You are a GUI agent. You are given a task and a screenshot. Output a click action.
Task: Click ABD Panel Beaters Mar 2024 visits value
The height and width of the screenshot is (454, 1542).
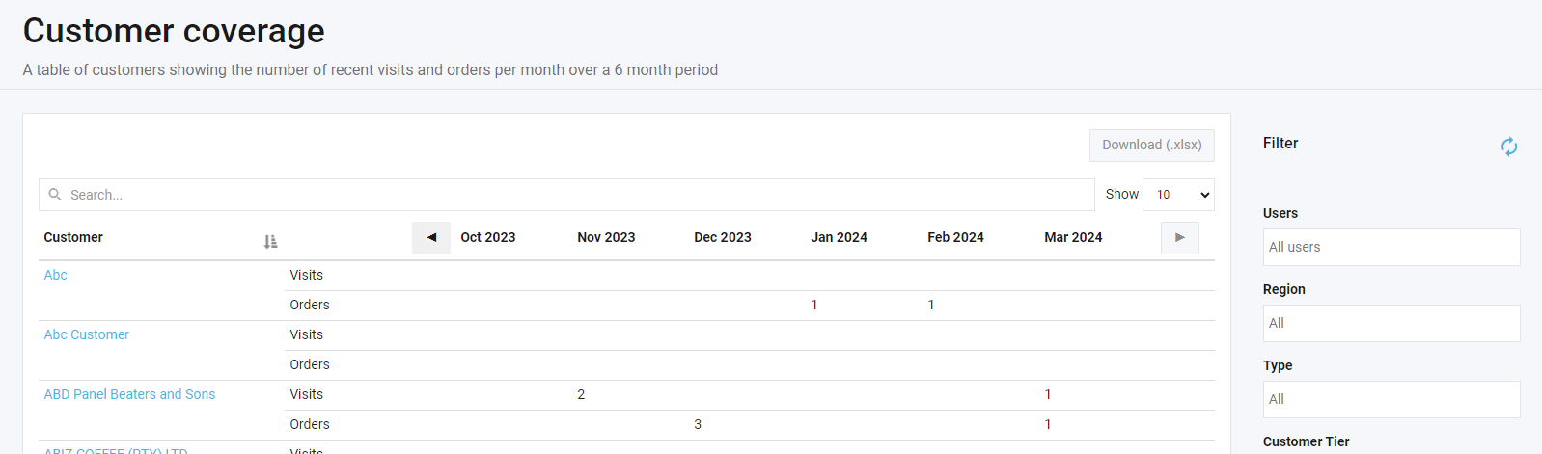[1048, 395]
